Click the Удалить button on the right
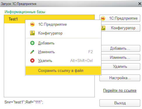 121,66
